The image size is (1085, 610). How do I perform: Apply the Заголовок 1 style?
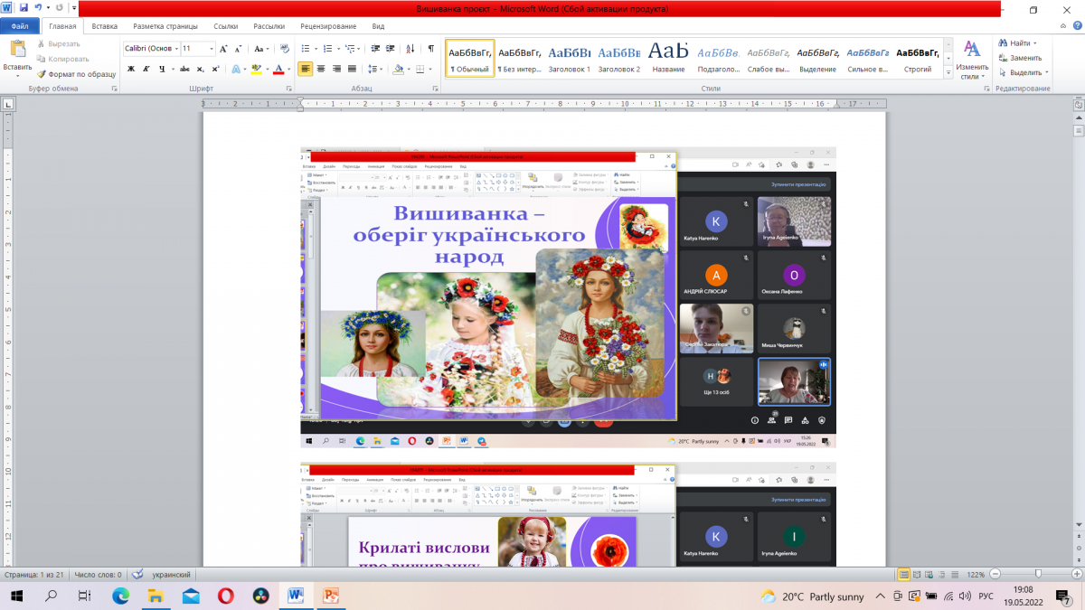pos(570,58)
